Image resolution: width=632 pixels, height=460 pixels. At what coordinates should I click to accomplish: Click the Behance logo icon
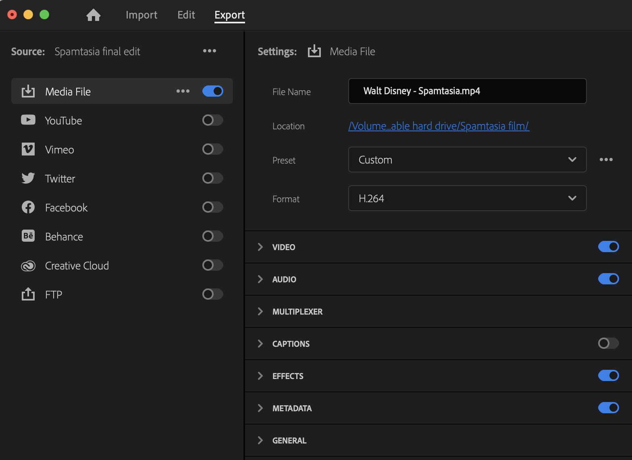coord(28,236)
